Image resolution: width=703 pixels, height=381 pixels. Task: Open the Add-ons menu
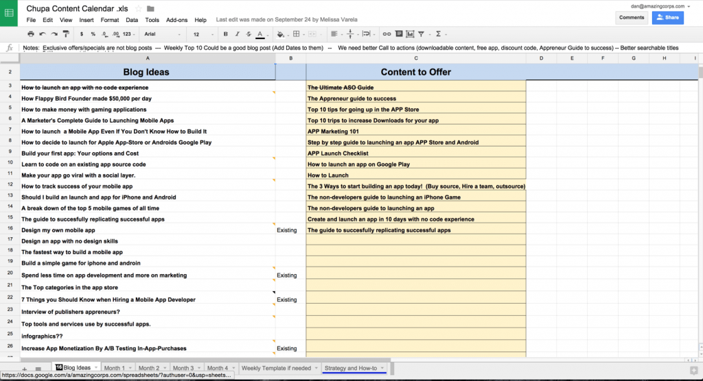[176, 20]
